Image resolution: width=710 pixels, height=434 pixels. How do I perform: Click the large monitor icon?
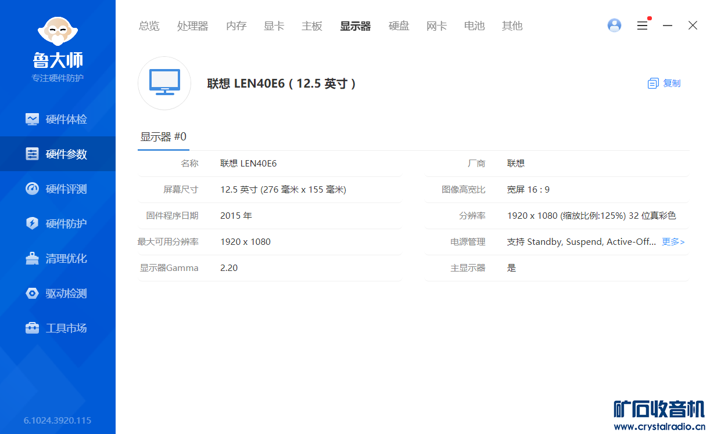pyautogui.click(x=164, y=83)
